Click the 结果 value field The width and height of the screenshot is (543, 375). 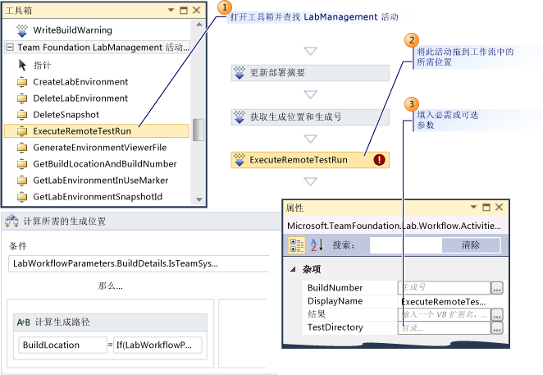point(444,315)
